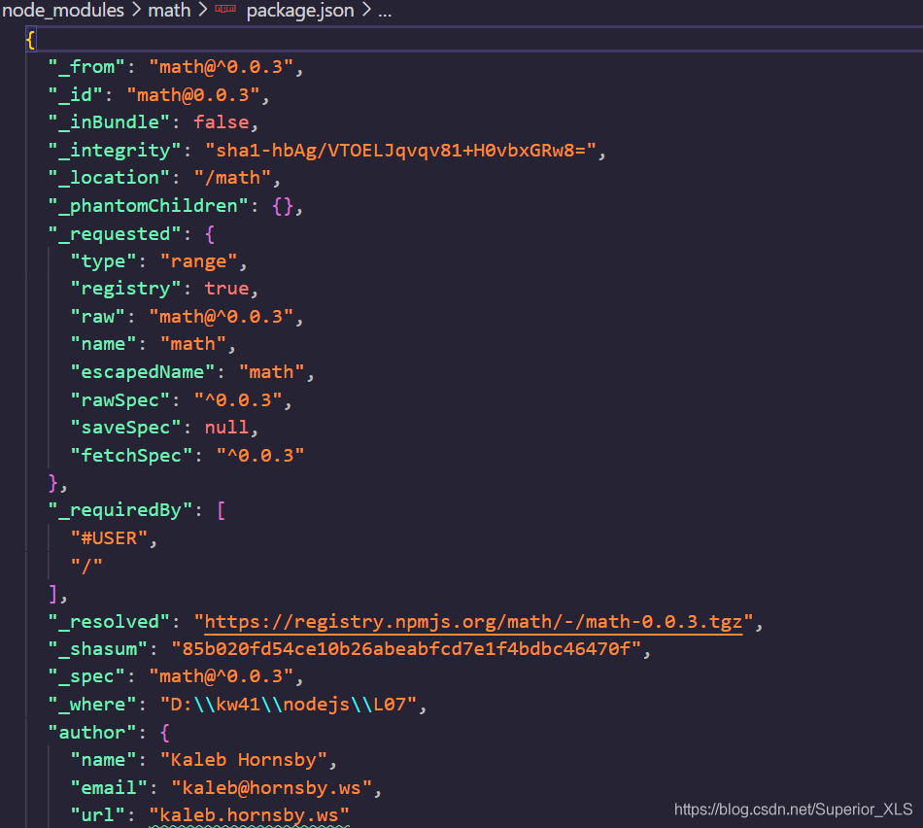Click the math breadcrumb segment
This screenshot has height=828, width=923.
169,11
